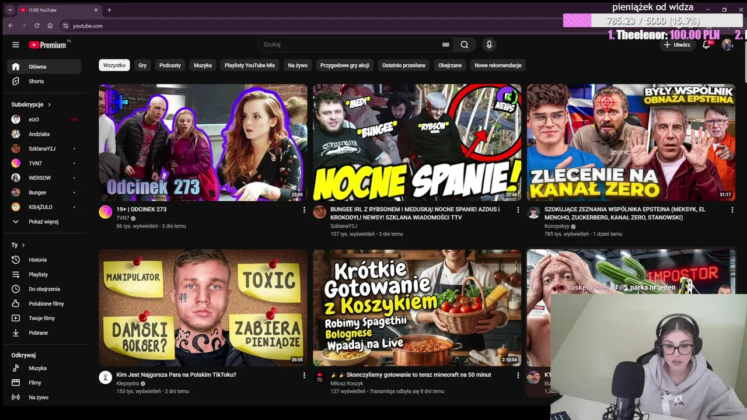Viewport: 747px width, 420px height.
Task: Open the TVN7 channel link under video
Action: (123, 218)
